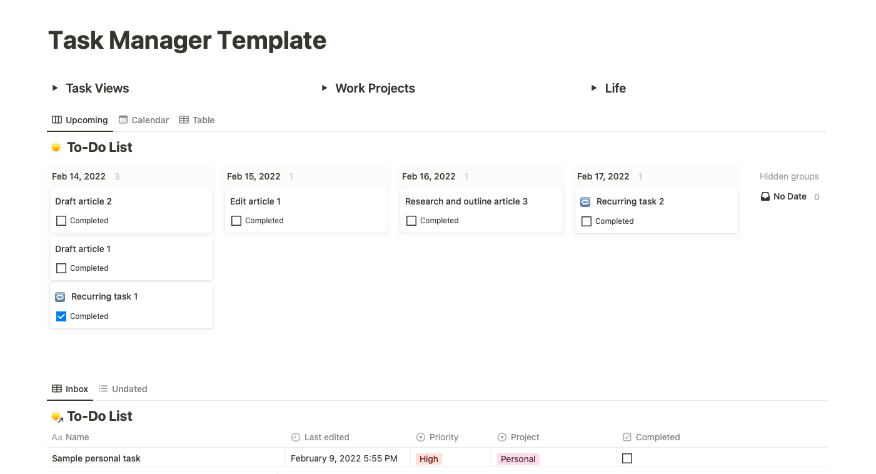This screenshot has height=474, width=876.
Task: Click the board view icon beside Upcoming
Action: pos(56,119)
